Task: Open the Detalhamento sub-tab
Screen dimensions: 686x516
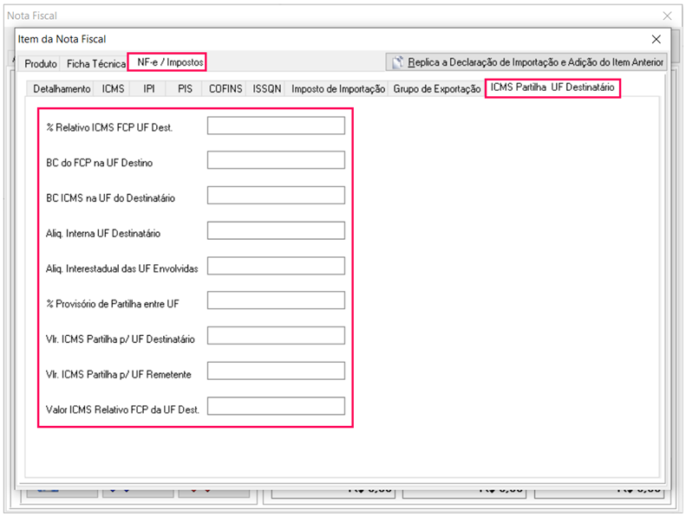Action: pos(61,89)
